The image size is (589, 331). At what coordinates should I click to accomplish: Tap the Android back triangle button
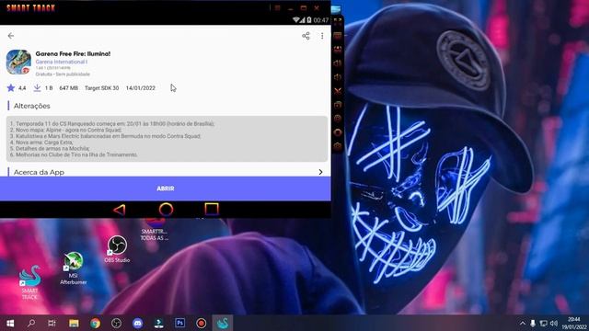pyautogui.click(x=119, y=210)
